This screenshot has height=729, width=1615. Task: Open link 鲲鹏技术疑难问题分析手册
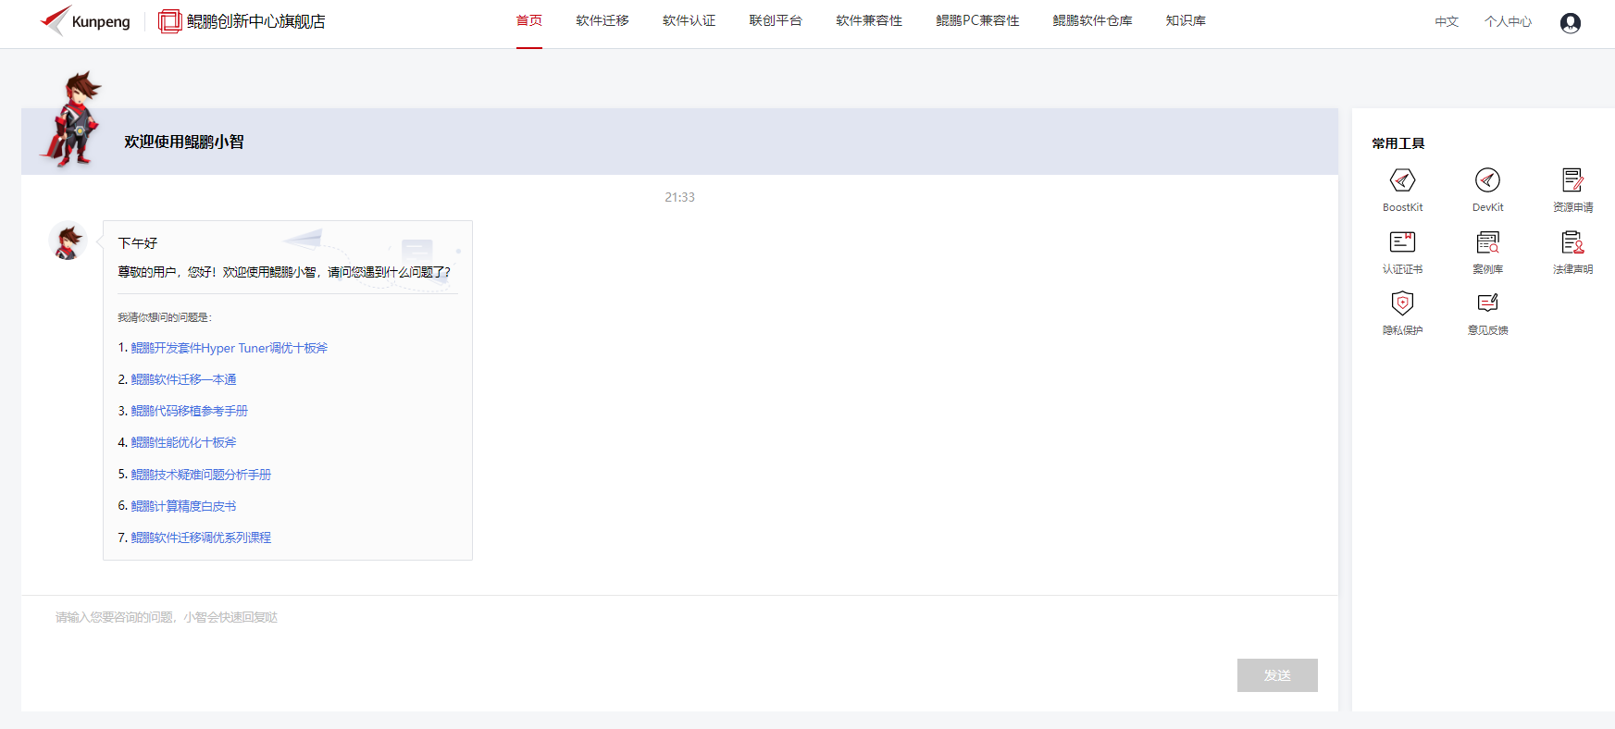tap(201, 475)
